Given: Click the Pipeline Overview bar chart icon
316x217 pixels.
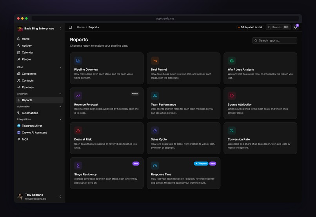Looking at the screenshot, I should coord(78,61).
